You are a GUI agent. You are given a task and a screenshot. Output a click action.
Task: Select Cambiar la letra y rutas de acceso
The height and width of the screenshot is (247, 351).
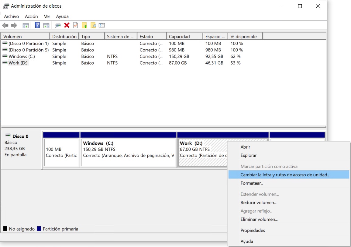289,175
